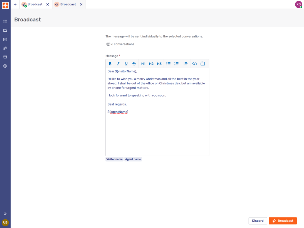The width and height of the screenshot is (304, 228).
Task: Insert a bulleted list
Action: click(169, 63)
